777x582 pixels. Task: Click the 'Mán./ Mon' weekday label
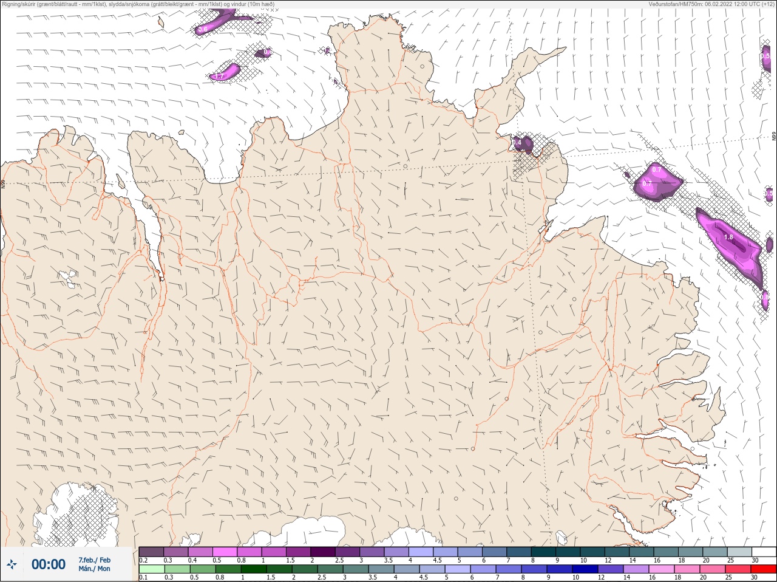tap(95, 569)
